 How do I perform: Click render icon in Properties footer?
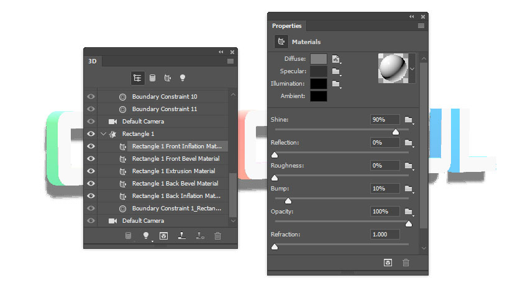click(x=388, y=263)
